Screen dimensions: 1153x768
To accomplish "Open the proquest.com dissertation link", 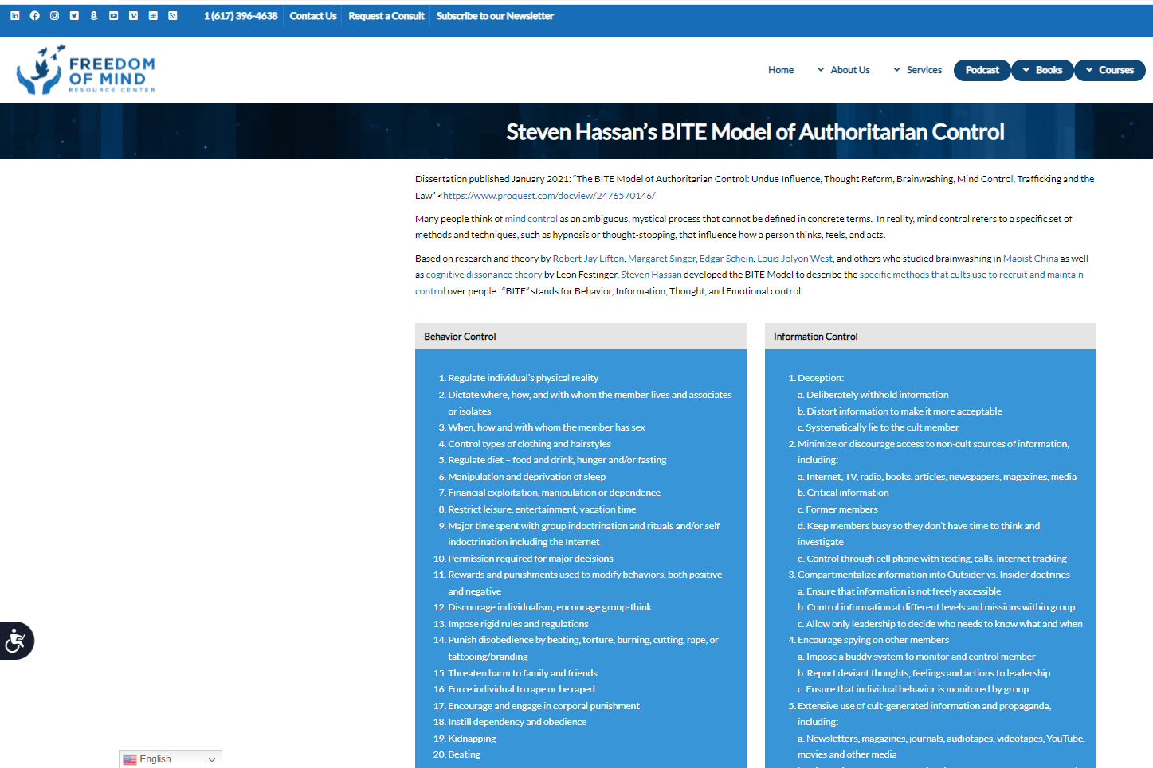I will point(549,196).
